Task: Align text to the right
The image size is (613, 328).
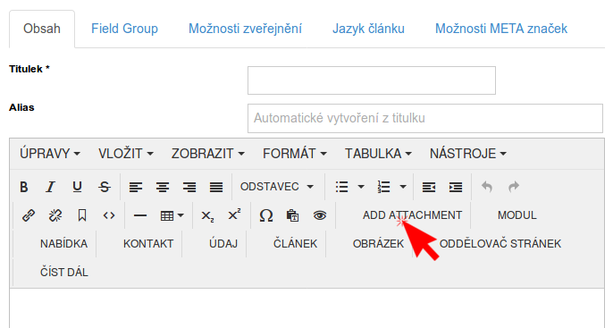Action: coord(189,187)
